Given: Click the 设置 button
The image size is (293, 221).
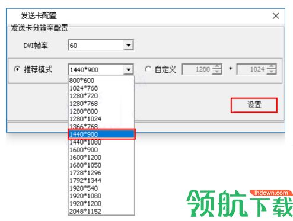Looking at the screenshot, I should click(x=254, y=105).
